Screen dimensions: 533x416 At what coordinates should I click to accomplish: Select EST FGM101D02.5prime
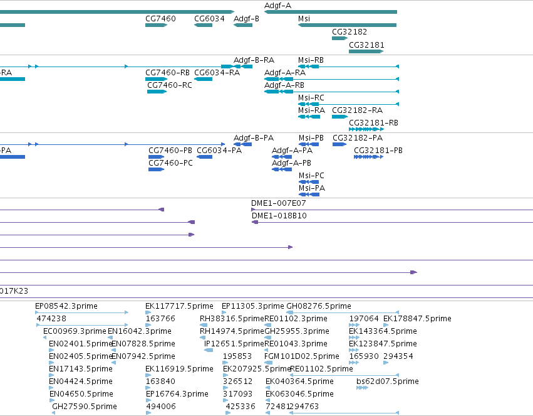pyautogui.click(x=302, y=357)
